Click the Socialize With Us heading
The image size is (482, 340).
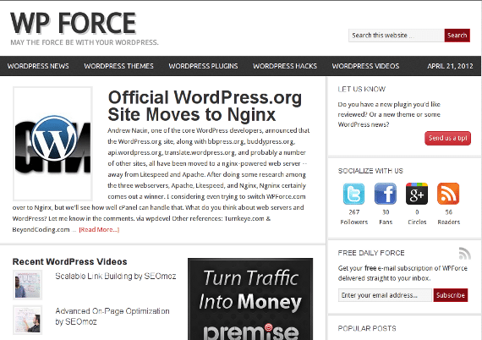coord(370,171)
